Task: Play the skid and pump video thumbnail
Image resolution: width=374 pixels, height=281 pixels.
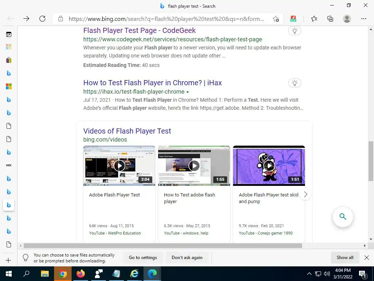Action: (269, 166)
